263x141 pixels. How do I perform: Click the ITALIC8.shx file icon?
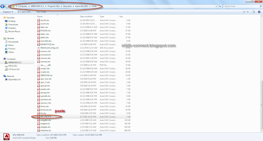click(39, 31)
